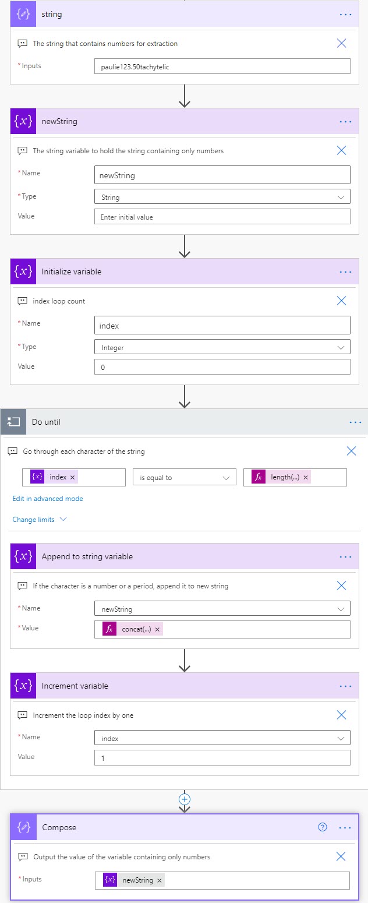Click the comment icon on Initialize variable
This screenshot has height=903, width=368.
point(22,301)
